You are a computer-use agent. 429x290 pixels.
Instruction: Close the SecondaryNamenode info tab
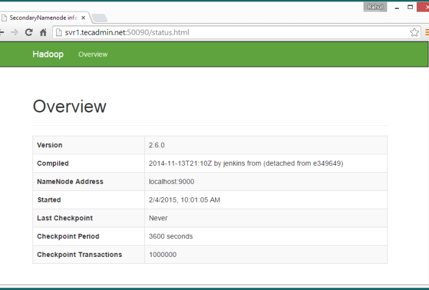pyautogui.click(x=83, y=18)
